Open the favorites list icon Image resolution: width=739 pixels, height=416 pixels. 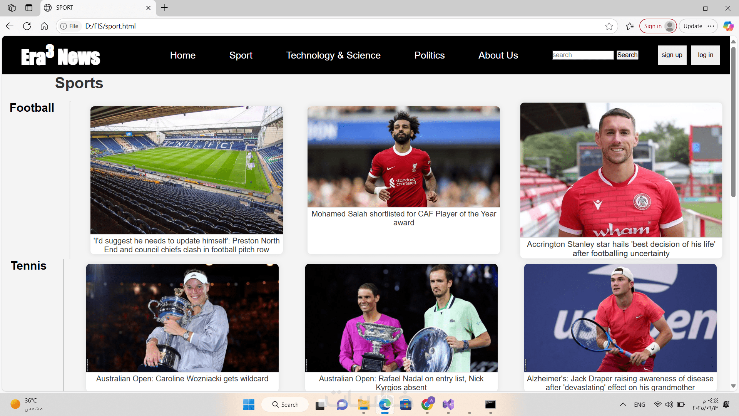[630, 26]
